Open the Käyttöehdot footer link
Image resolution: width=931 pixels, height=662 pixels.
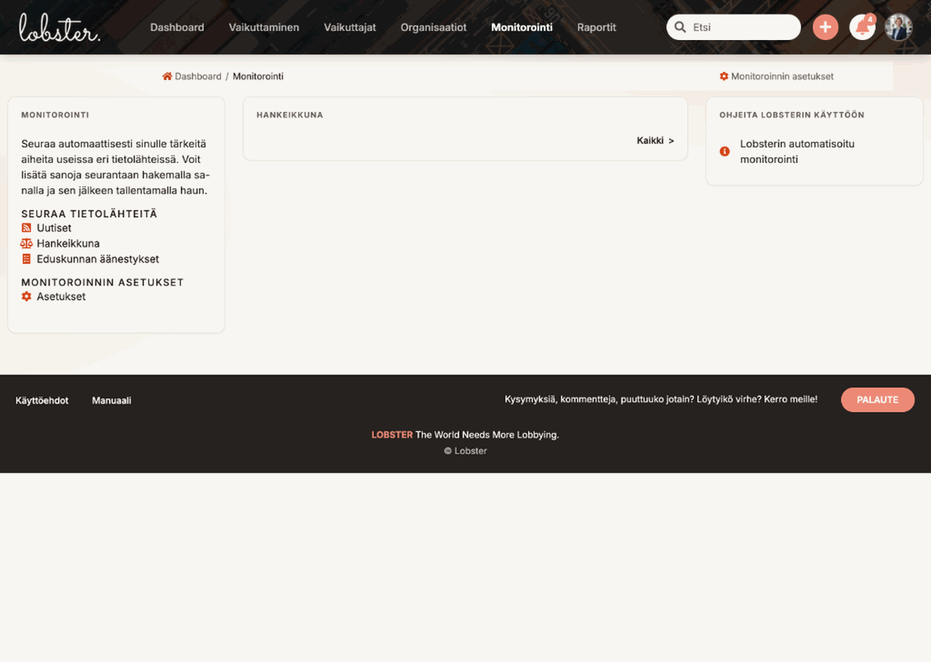[x=42, y=401]
